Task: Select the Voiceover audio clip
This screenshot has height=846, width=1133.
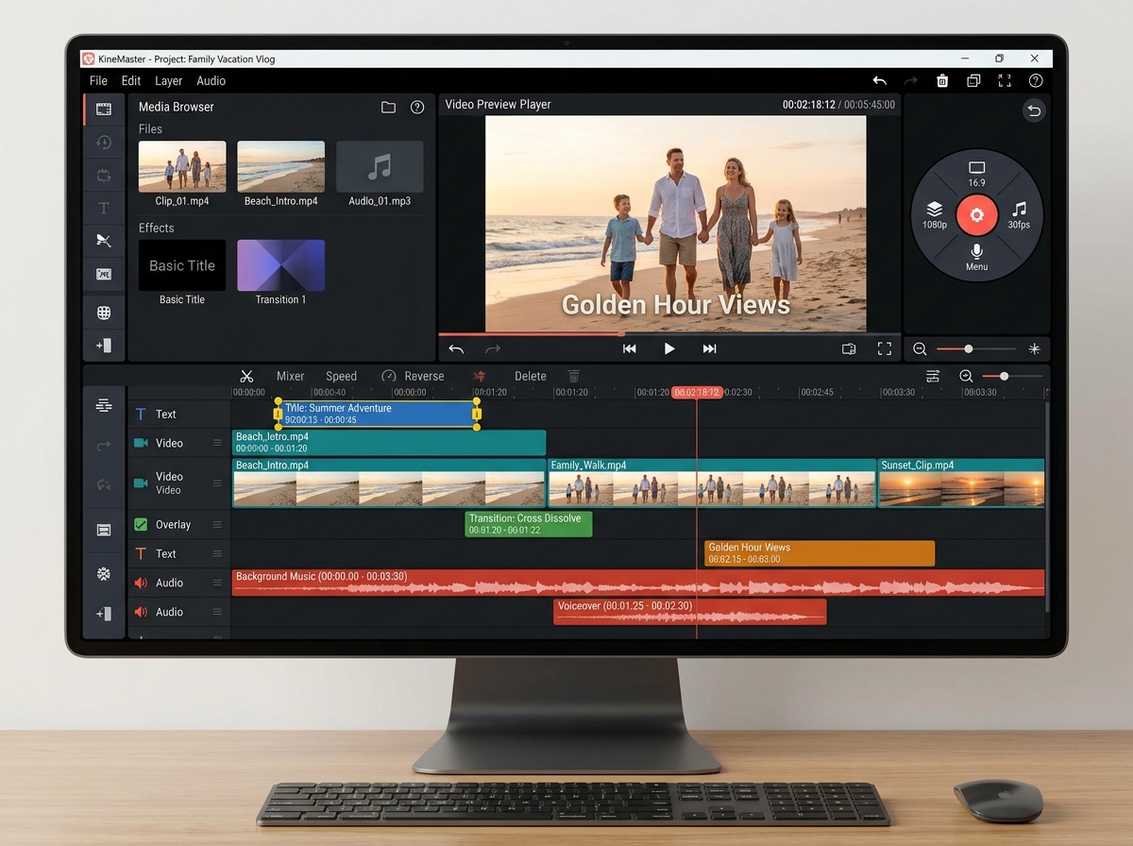Action: pyautogui.click(x=690, y=612)
